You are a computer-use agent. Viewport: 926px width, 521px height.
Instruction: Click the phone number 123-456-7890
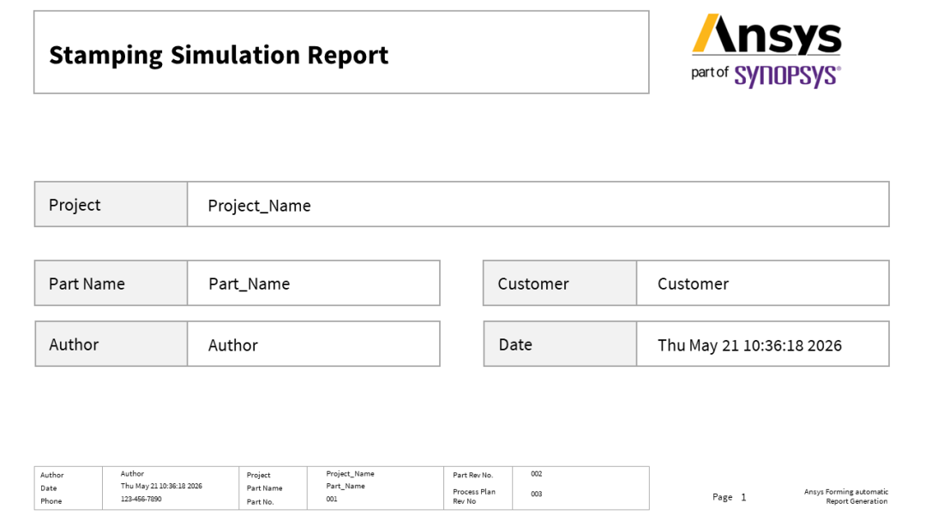[x=141, y=500]
